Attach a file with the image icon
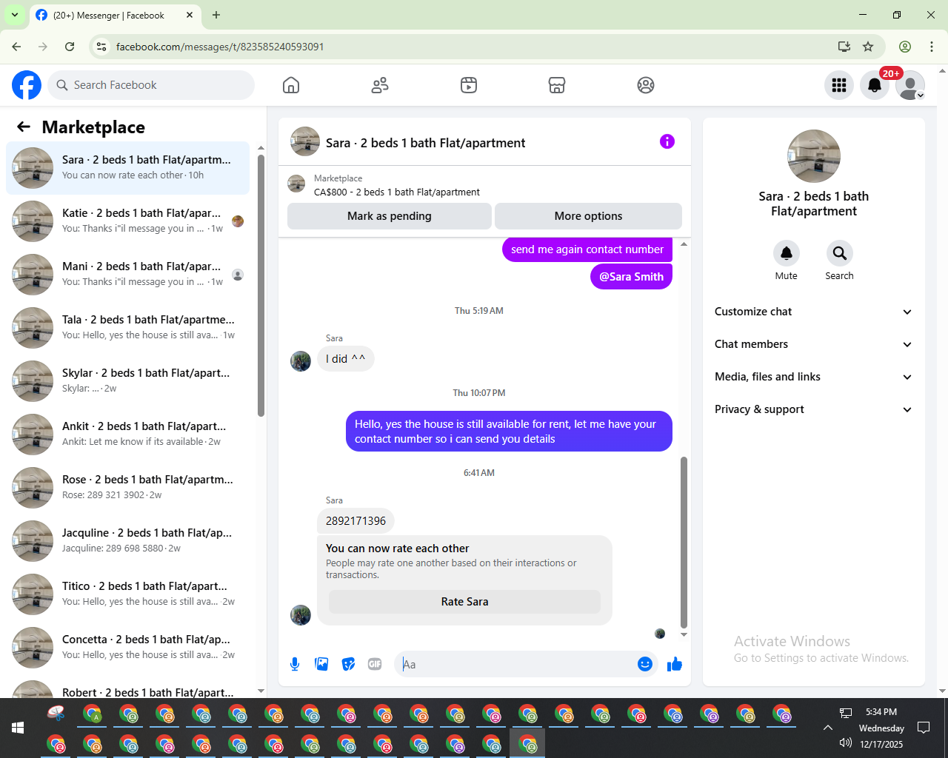Screen dimensions: 948x758 (321, 664)
